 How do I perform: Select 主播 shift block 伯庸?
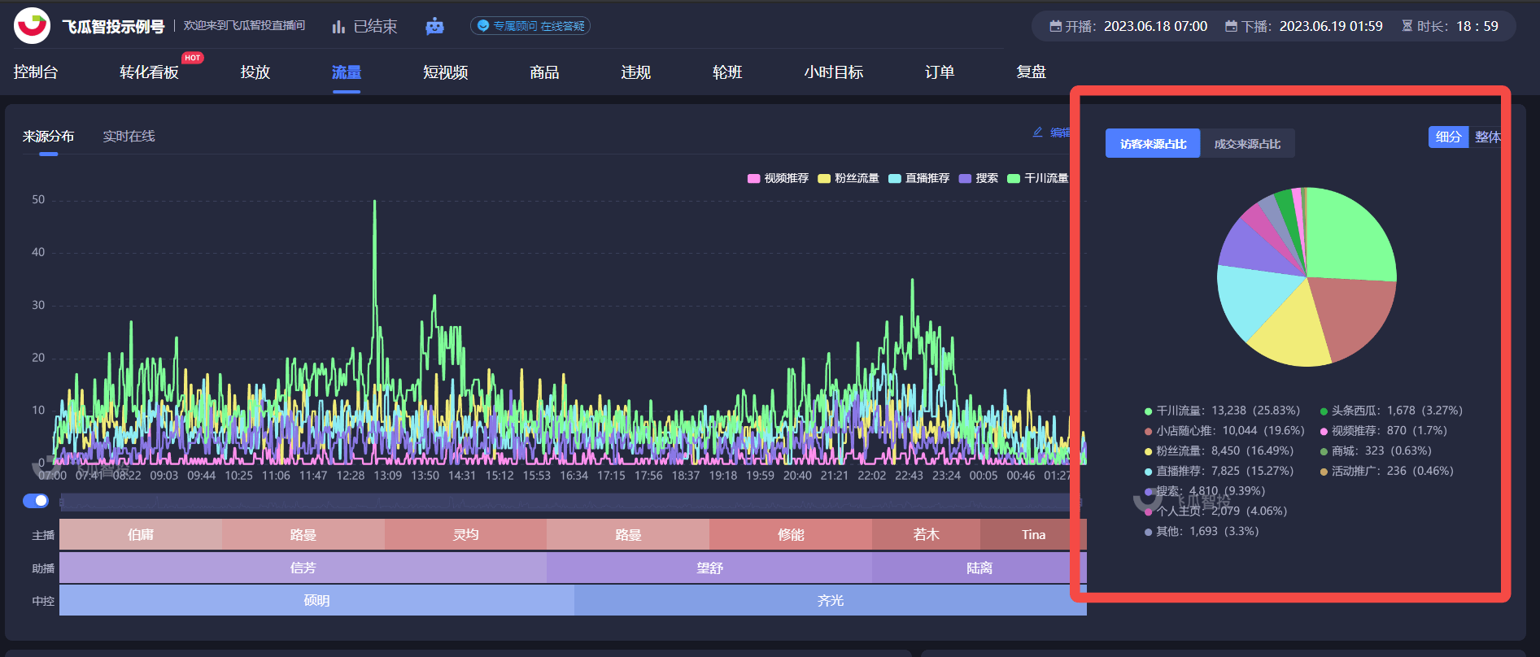[x=141, y=534]
